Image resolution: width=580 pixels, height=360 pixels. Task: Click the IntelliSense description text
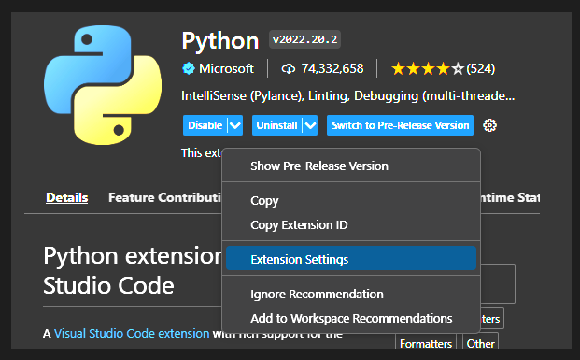[347, 96]
